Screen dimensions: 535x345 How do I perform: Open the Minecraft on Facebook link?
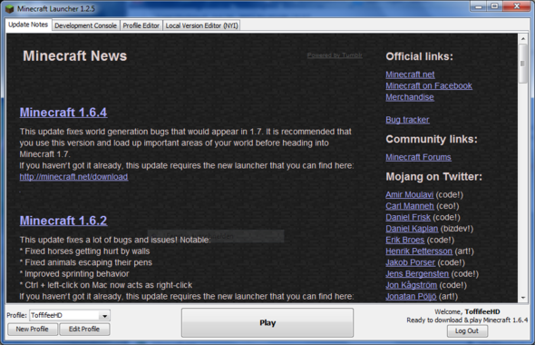[x=429, y=85]
